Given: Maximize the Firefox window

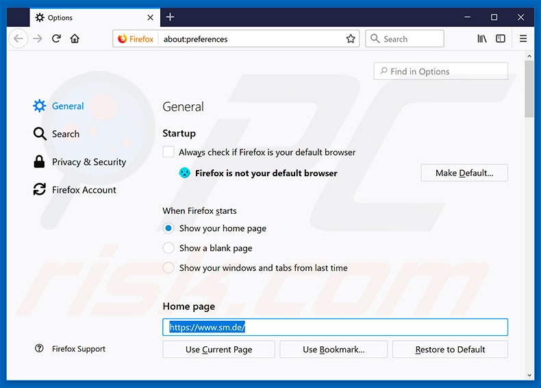Looking at the screenshot, I should 494,17.
